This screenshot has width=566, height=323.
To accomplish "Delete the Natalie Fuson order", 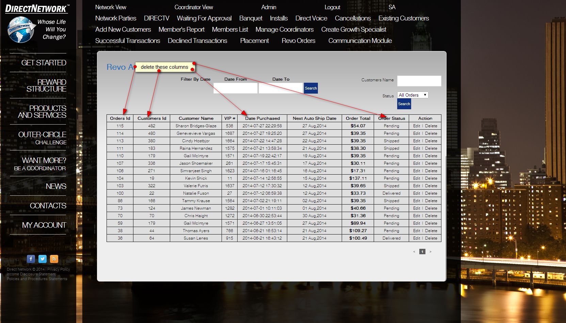I will point(431,193).
